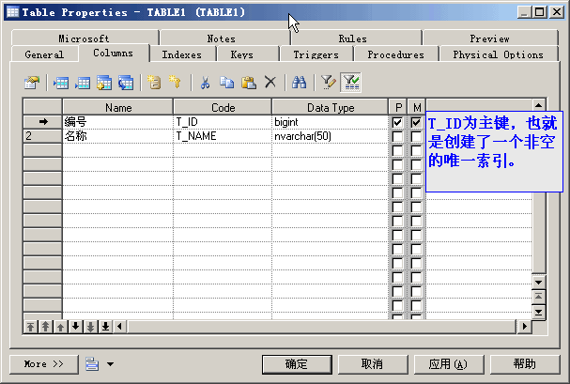Select row 2 by its row header
Screen dimensions: 570x384
(x=42, y=136)
